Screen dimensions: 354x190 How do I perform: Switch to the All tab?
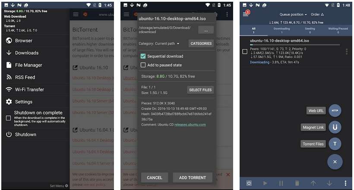coord(253,31)
